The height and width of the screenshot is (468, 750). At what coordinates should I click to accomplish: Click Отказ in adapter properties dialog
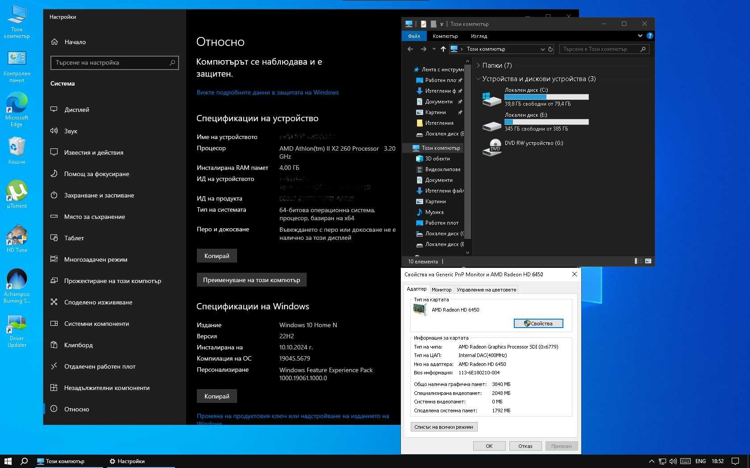(x=525, y=446)
